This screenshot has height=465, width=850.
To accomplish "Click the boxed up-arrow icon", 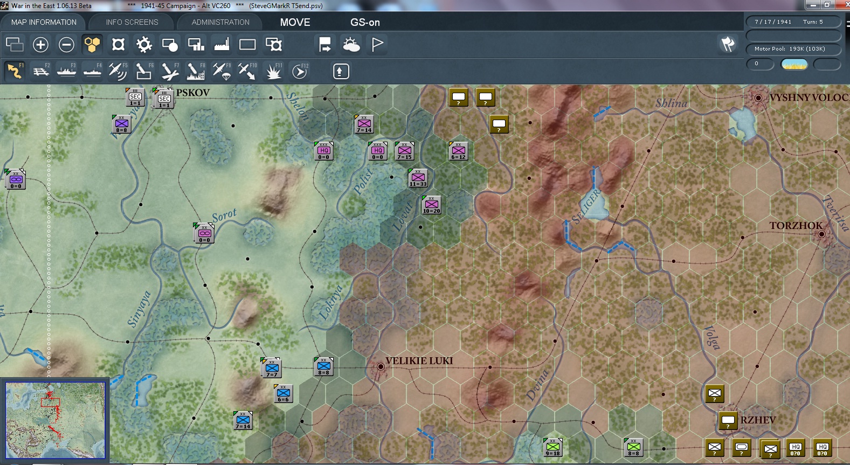I will [341, 71].
